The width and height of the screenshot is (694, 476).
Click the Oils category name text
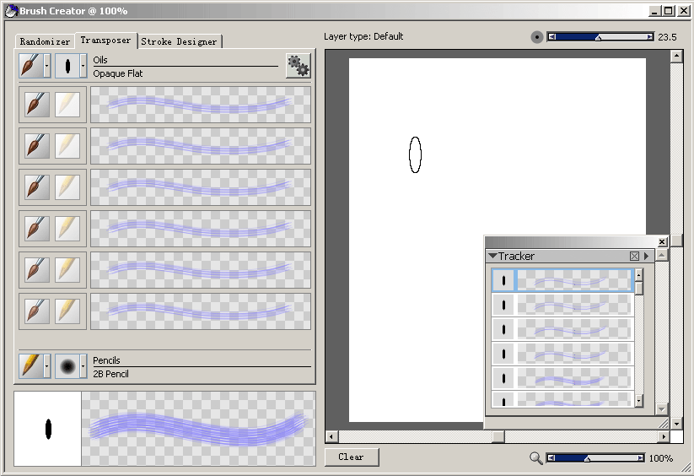pos(100,60)
